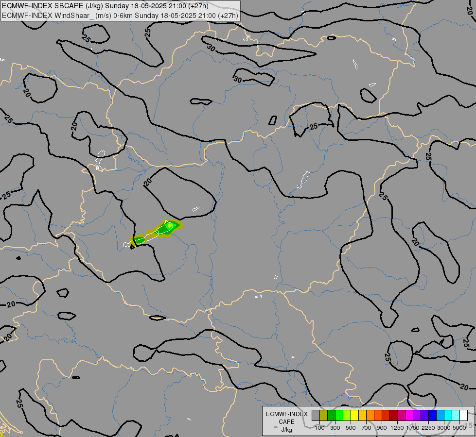Click the dark red legend swatch
Viewport: 476px width, 437px height.
pyautogui.click(x=393, y=415)
